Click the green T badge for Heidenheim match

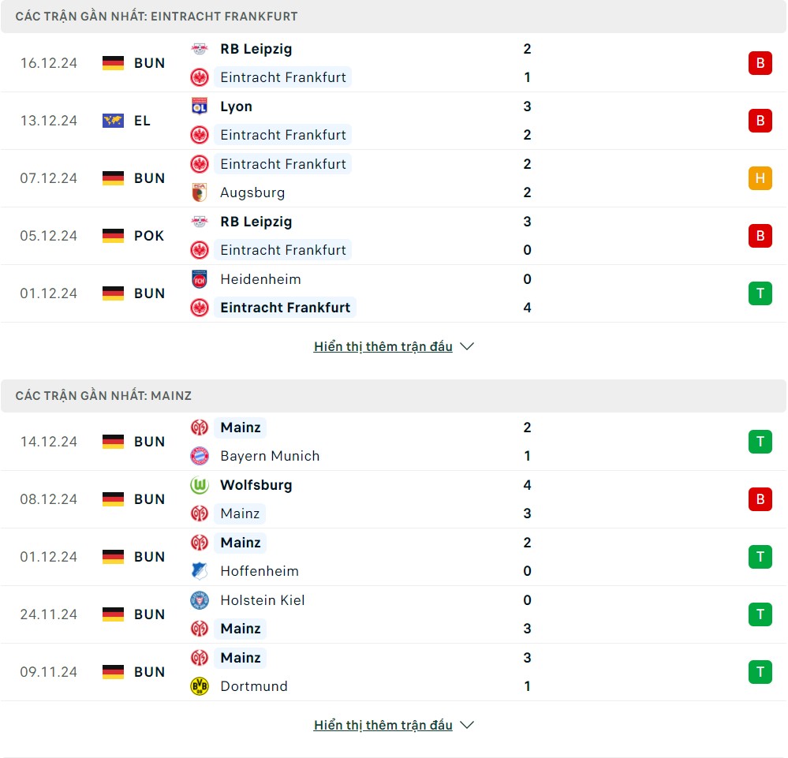tap(760, 293)
